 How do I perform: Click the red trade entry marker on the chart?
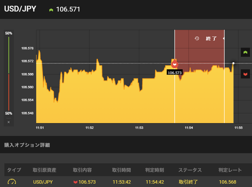click(175, 64)
